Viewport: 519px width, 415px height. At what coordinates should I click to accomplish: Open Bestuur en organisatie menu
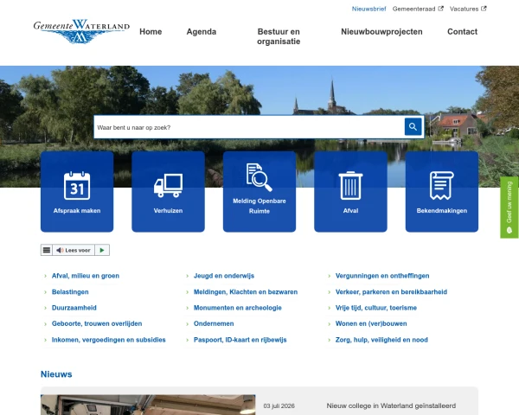[x=279, y=36]
